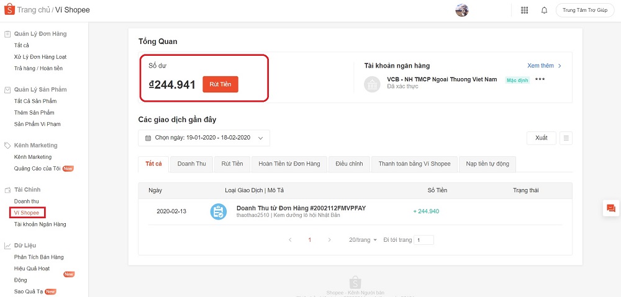Click the Quản Lý Sản Phẩm heading
Image resolution: width=621 pixels, height=297 pixels.
(40, 90)
